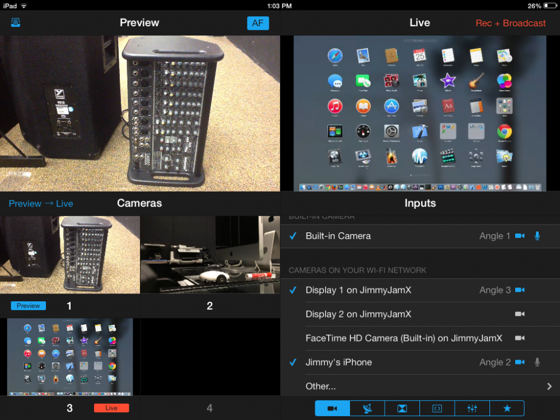Toggle AF autofocus on the preview
560x420 pixels.
pos(258,23)
